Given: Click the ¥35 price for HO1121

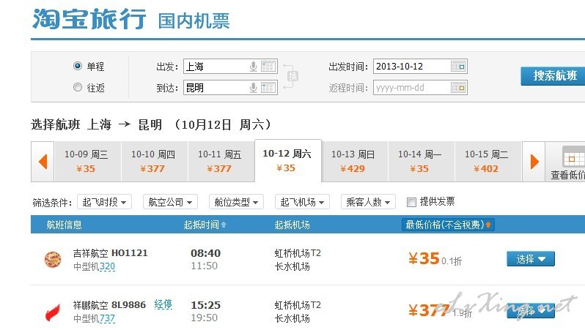Looking at the screenshot, I should [424, 258].
